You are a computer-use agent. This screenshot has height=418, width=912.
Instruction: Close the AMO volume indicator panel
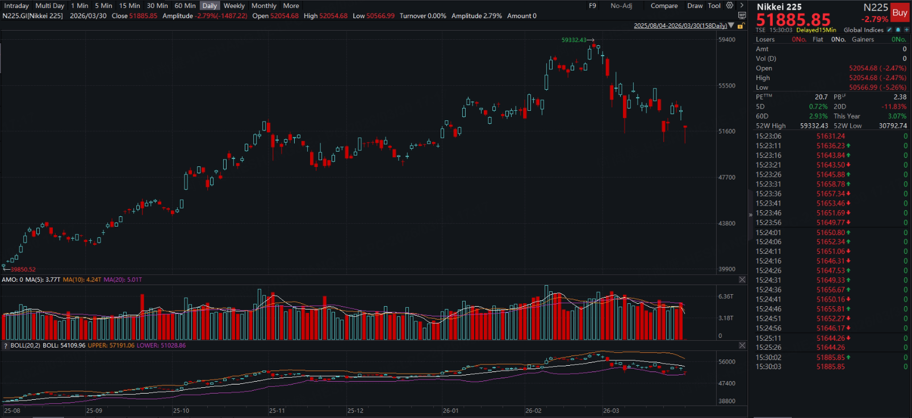[x=742, y=279]
